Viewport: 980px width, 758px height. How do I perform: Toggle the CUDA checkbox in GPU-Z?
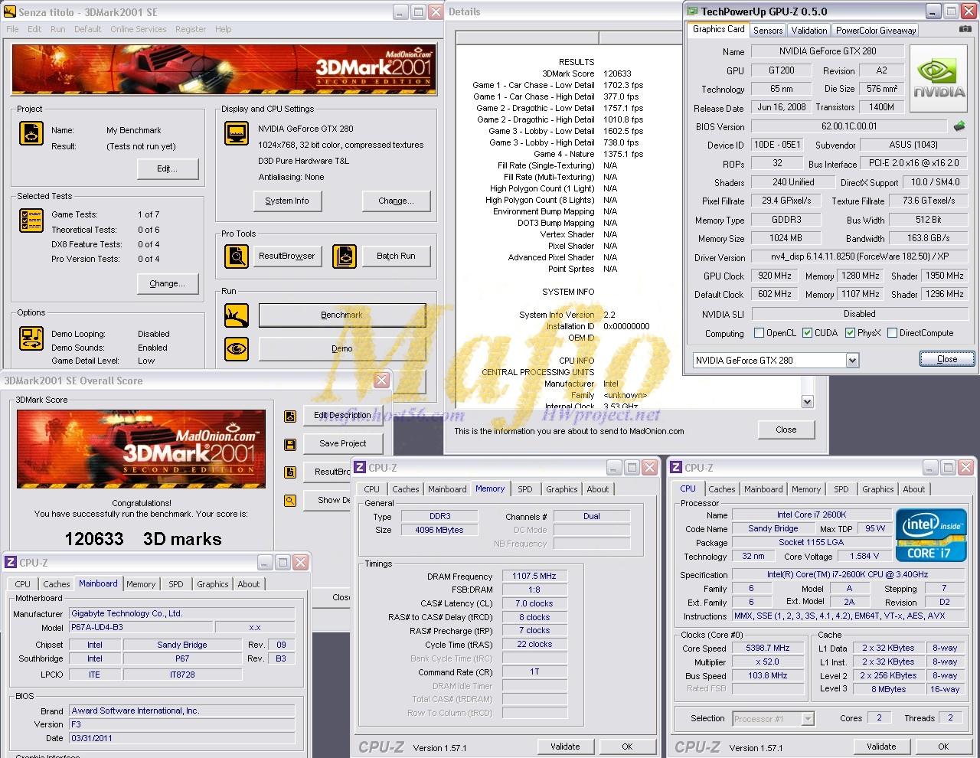pos(807,333)
